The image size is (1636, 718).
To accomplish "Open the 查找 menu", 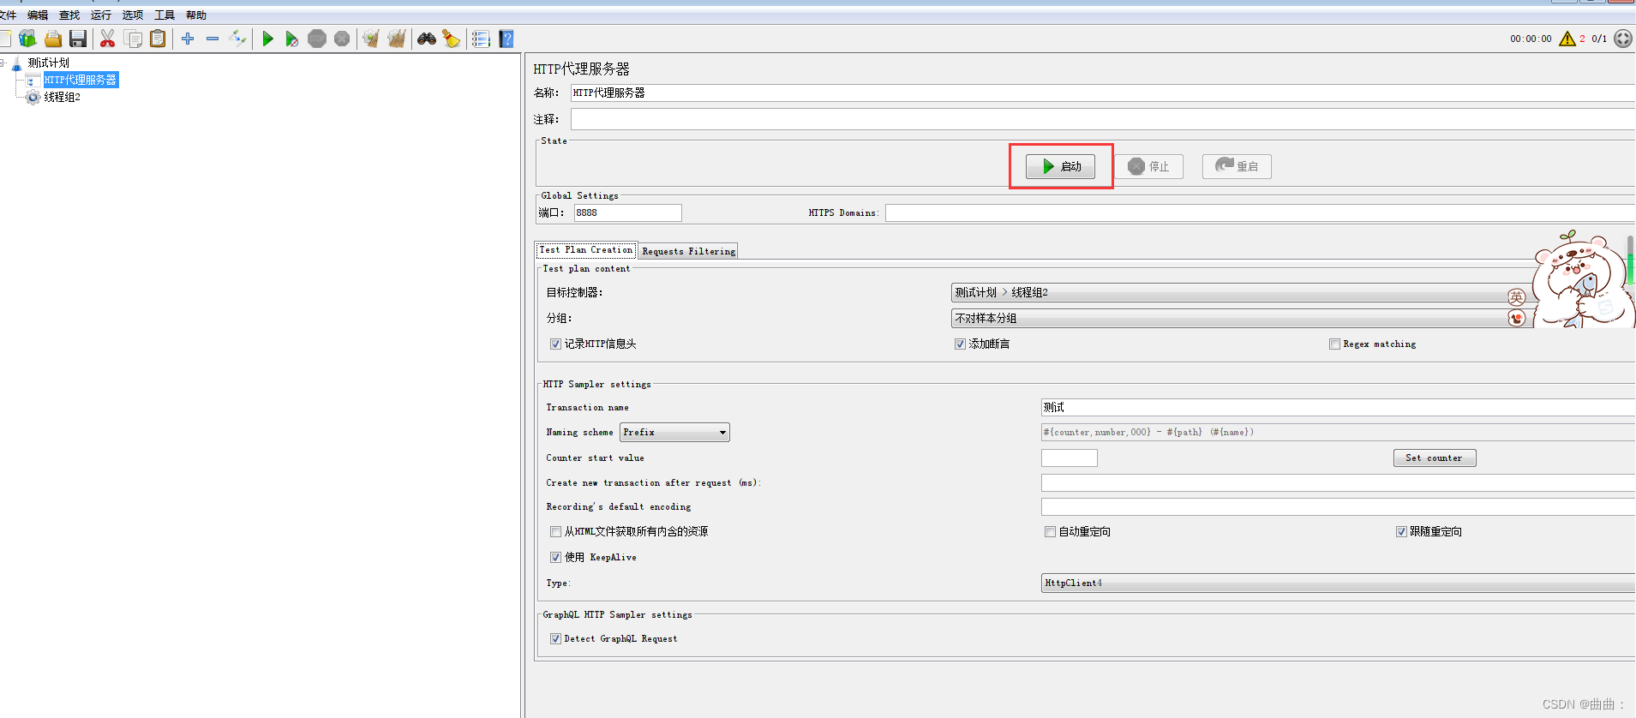I will [x=69, y=15].
